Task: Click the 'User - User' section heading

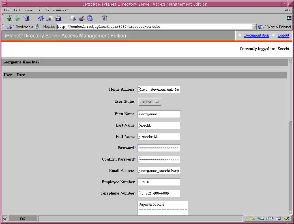Action: point(14,75)
